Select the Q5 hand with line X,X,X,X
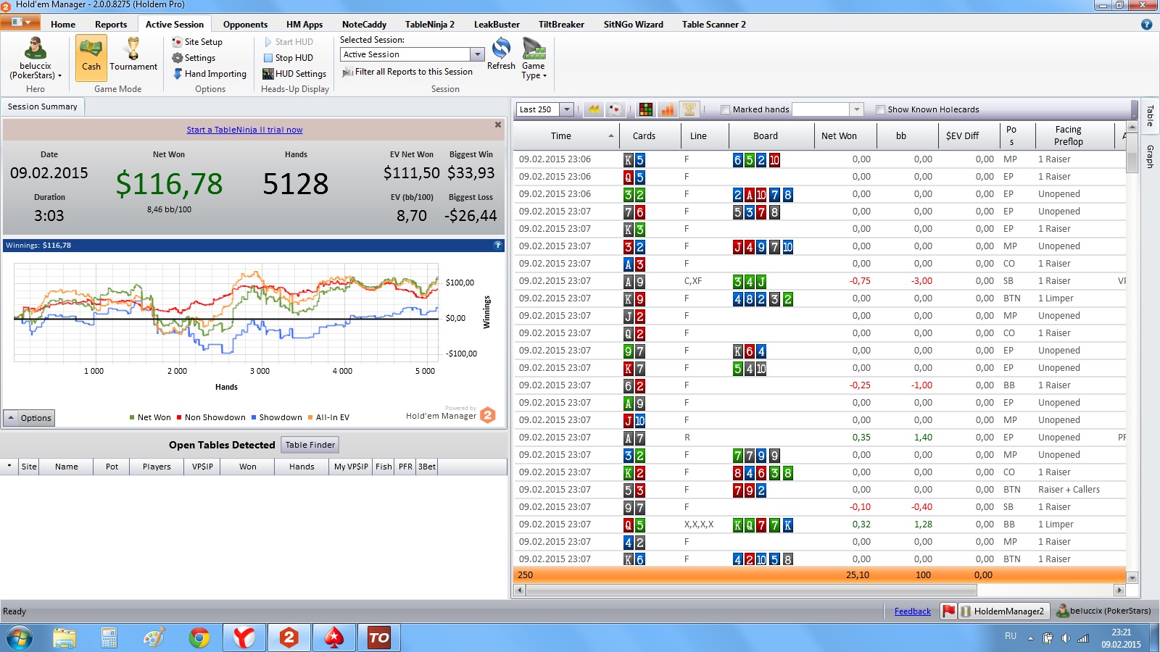The image size is (1160, 652). (x=820, y=524)
